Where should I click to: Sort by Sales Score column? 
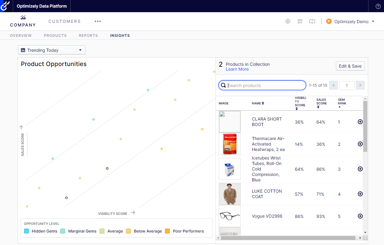(318, 107)
